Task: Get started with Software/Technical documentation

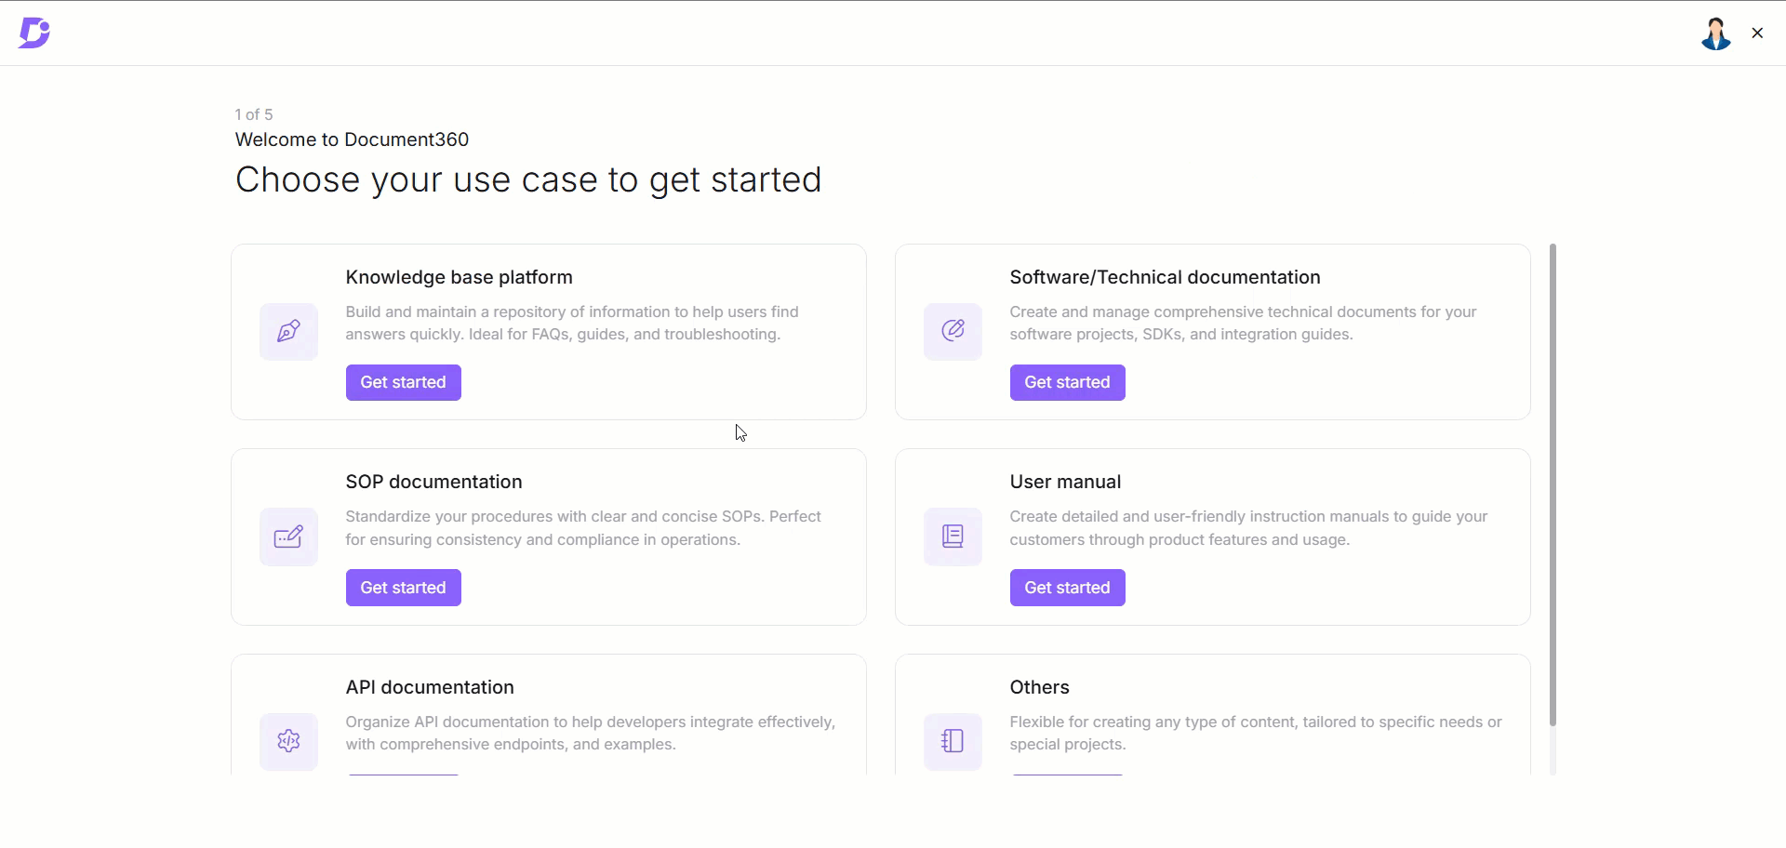Action: 1068,382
